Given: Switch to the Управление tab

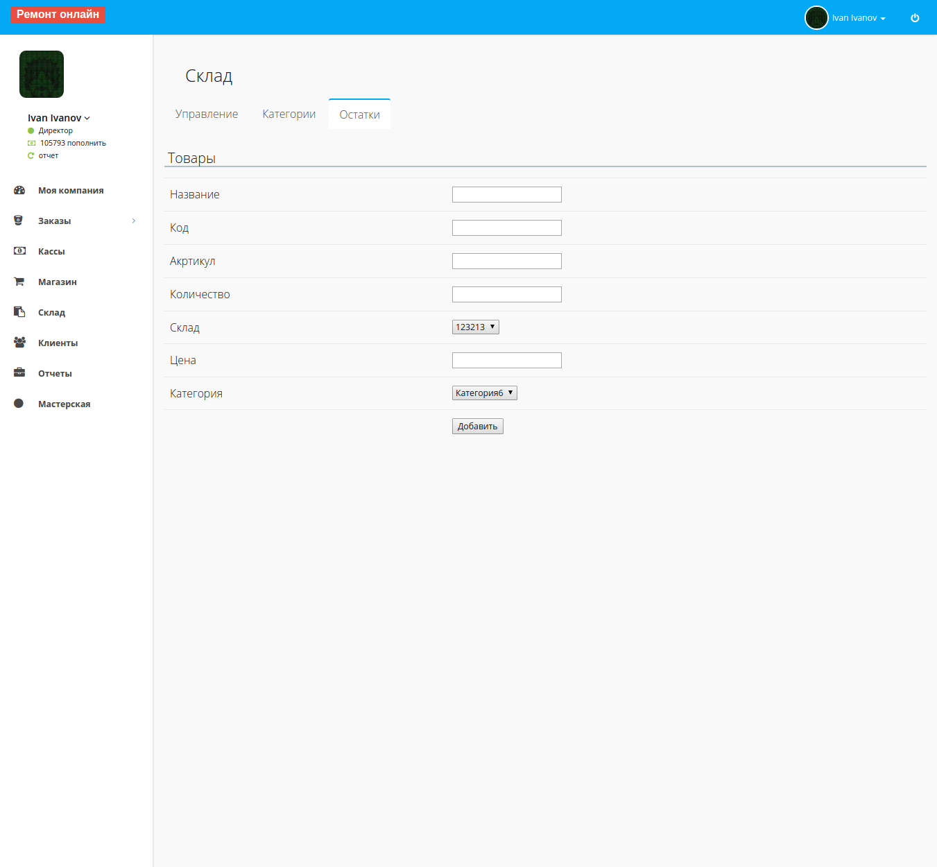Looking at the screenshot, I should 207,114.
